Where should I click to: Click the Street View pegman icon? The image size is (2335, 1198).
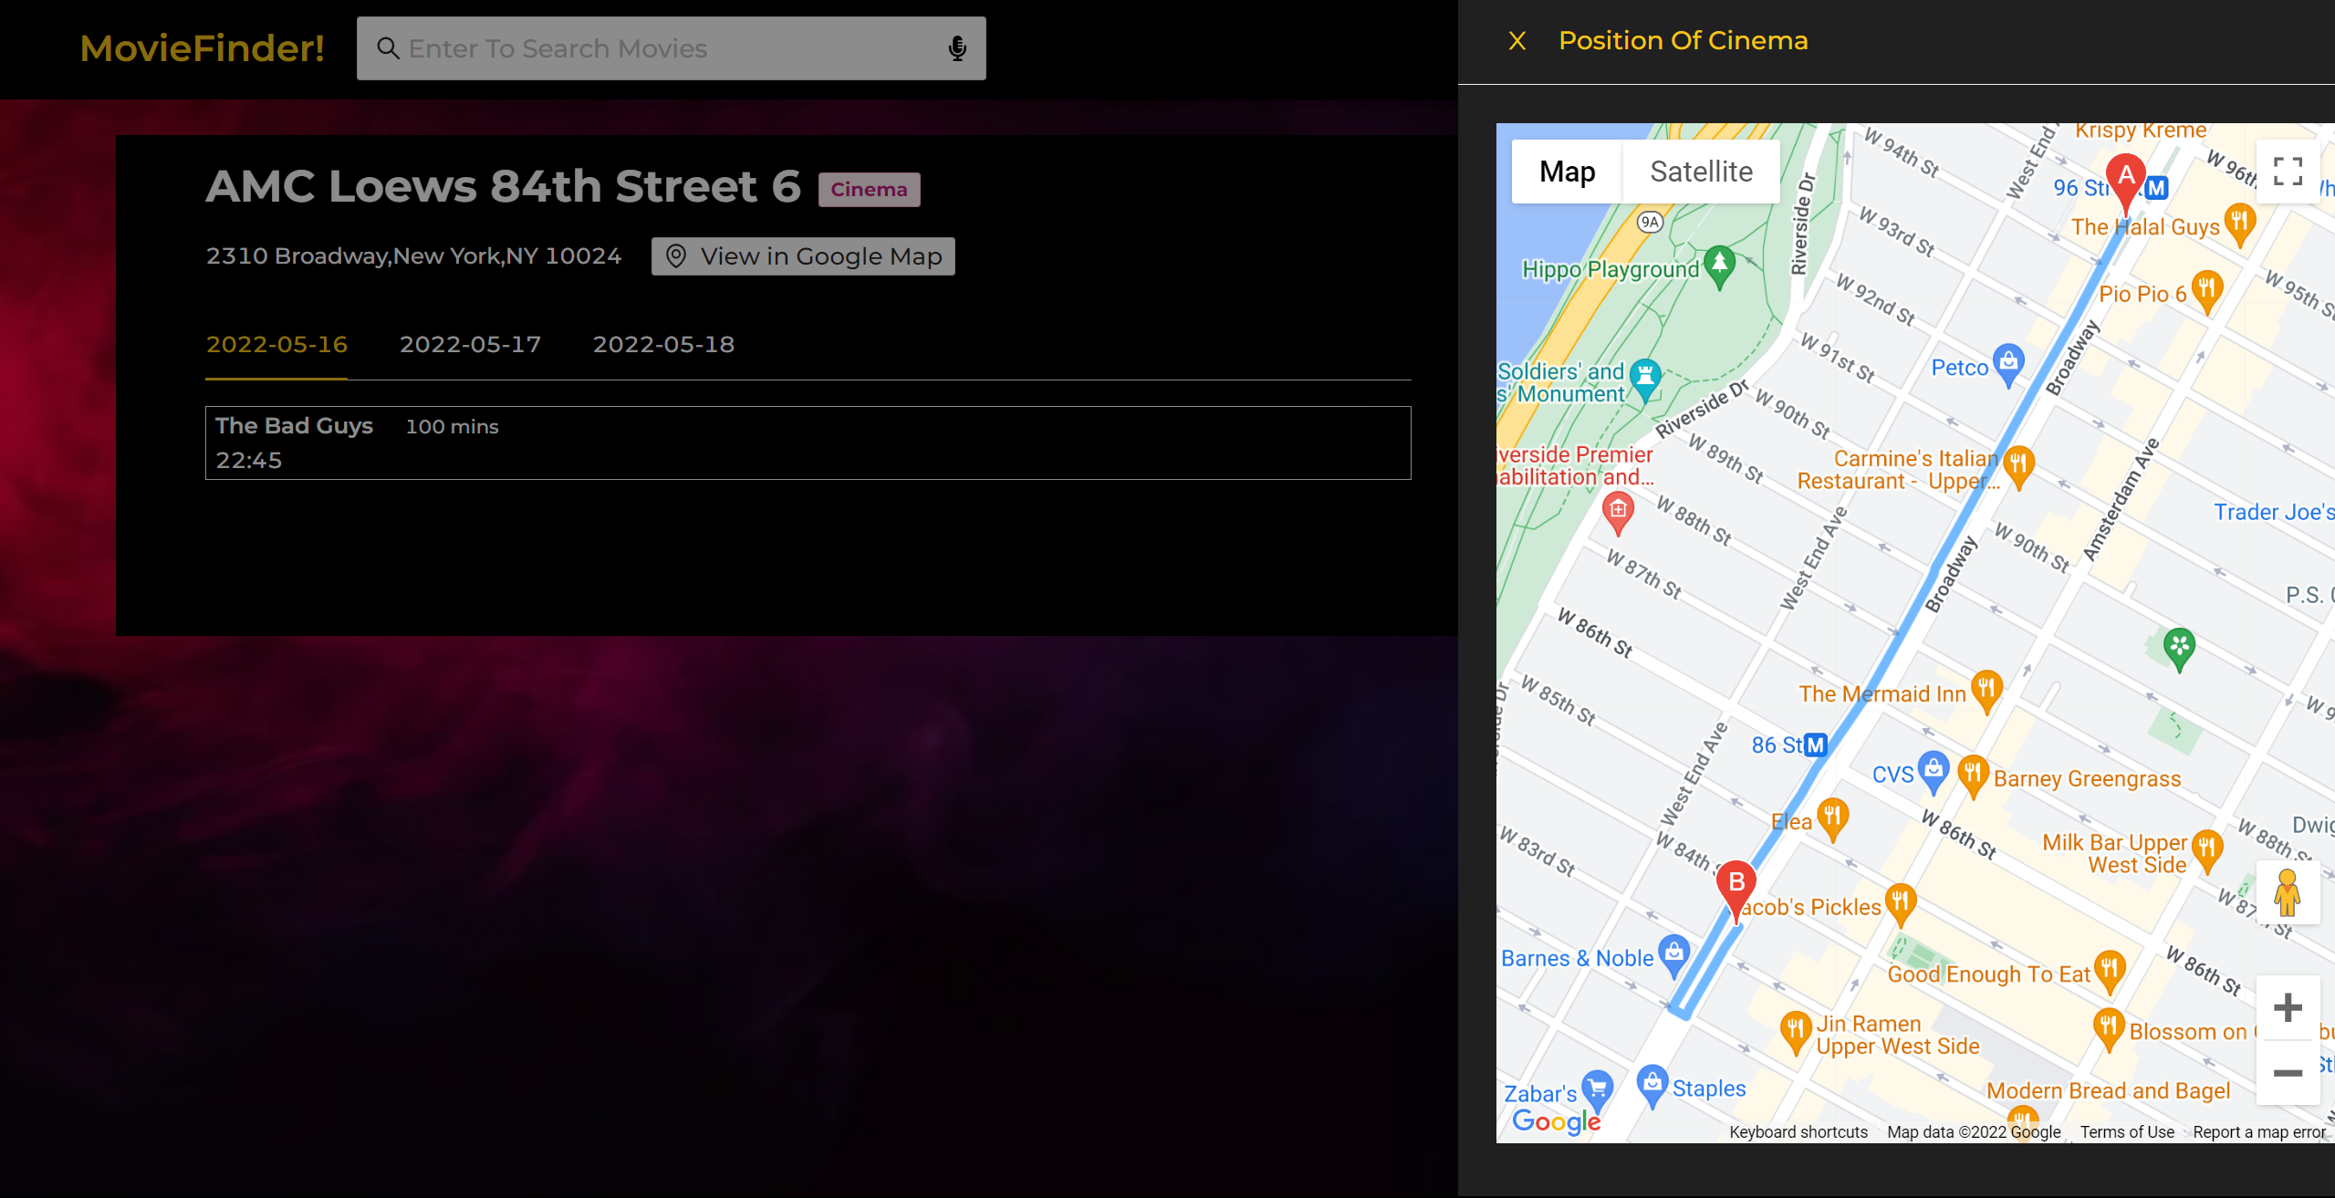(x=2287, y=892)
